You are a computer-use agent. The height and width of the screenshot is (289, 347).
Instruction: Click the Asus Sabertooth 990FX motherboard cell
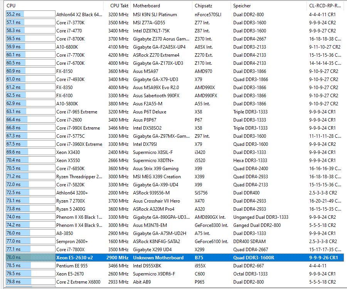(x=156, y=95)
